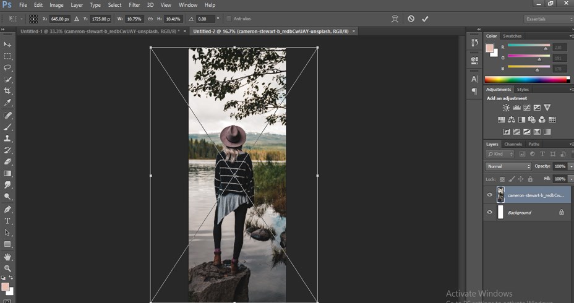Select the Pen tool

pos(7,210)
